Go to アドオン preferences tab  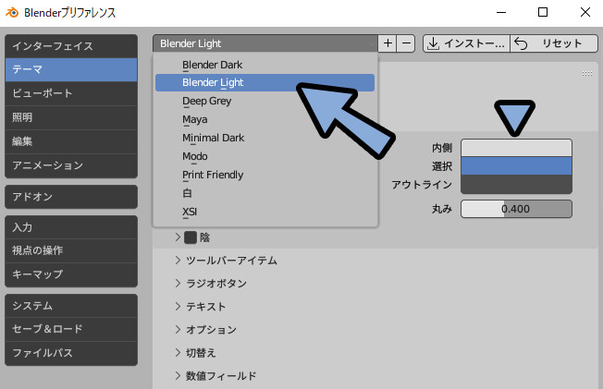(71, 197)
